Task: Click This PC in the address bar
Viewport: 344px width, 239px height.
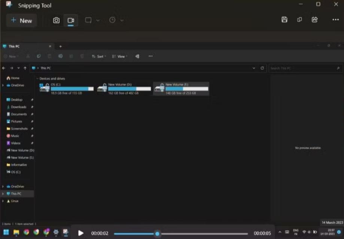Action: pos(46,68)
